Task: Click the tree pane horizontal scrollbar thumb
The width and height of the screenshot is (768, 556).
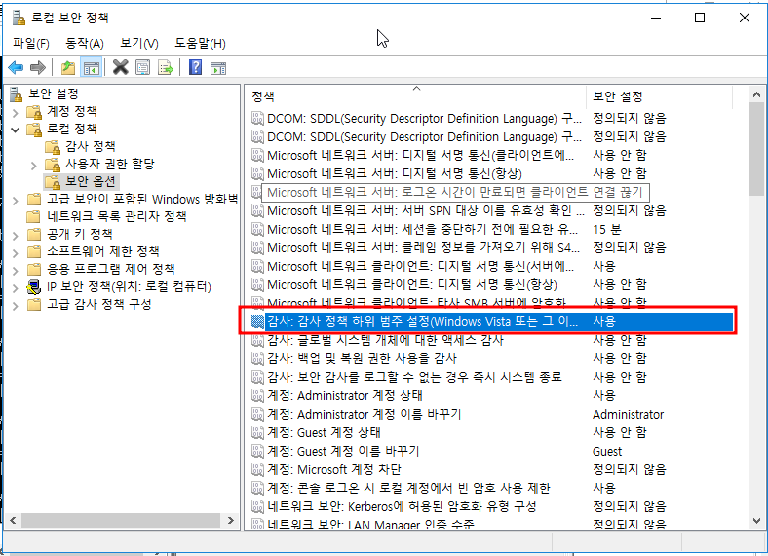Action: tap(121, 520)
